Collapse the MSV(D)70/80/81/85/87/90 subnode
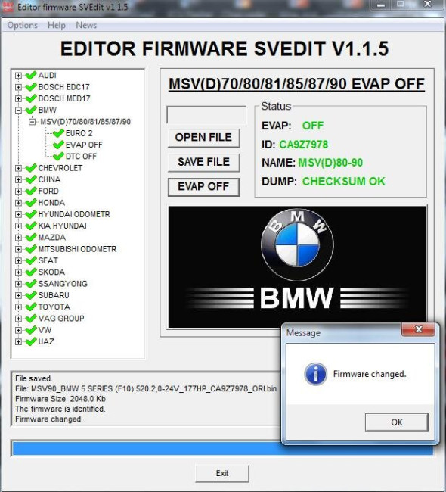Screen dimensions: 446x492 [33, 122]
